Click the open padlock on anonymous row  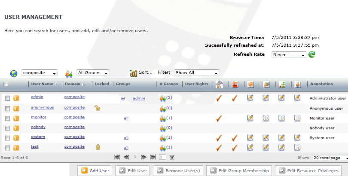click(x=97, y=107)
